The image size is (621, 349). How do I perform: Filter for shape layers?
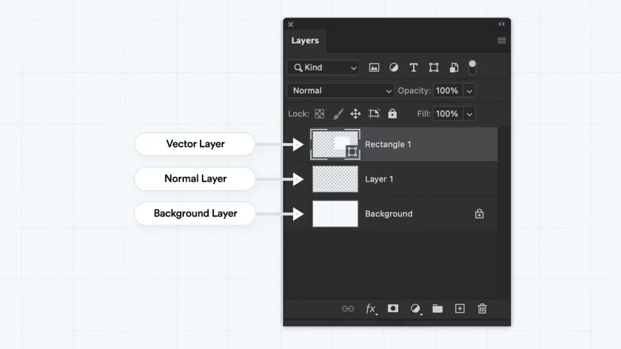coord(434,68)
